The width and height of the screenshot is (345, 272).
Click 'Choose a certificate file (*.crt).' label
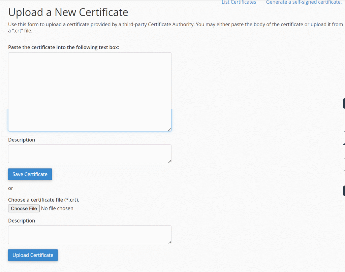[43, 200]
